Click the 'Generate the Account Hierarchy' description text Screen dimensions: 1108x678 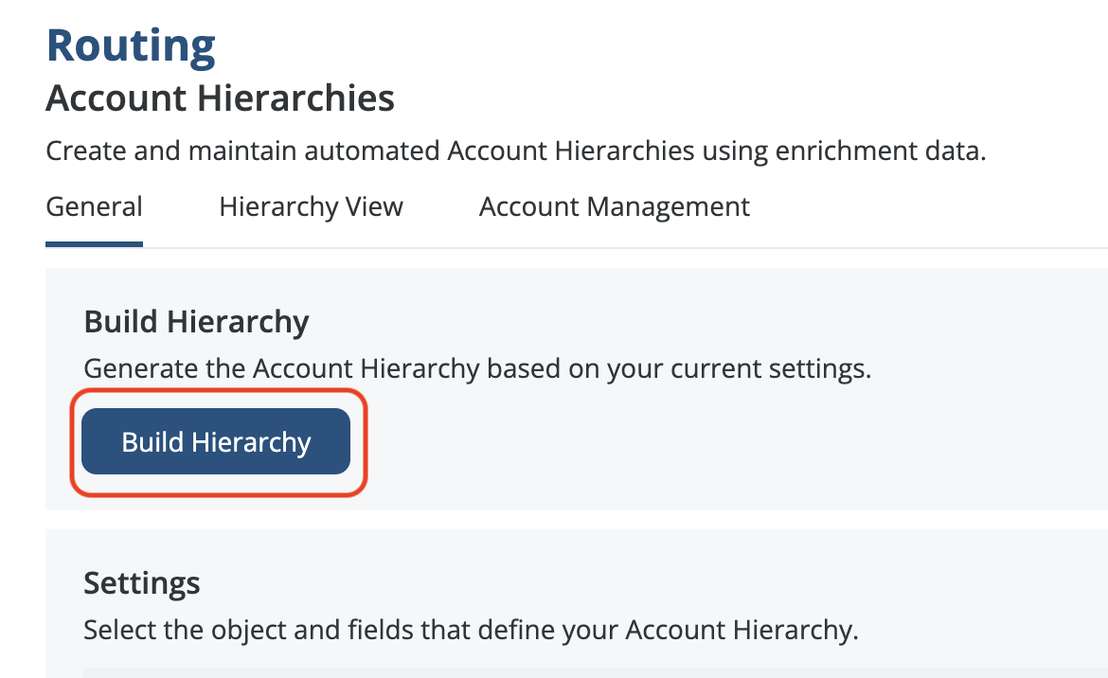tap(476, 368)
